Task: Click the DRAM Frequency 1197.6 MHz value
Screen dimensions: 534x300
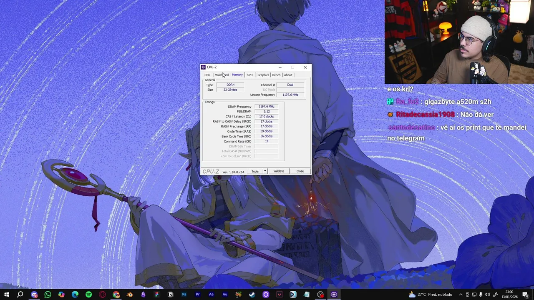Action: pyautogui.click(x=267, y=107)
